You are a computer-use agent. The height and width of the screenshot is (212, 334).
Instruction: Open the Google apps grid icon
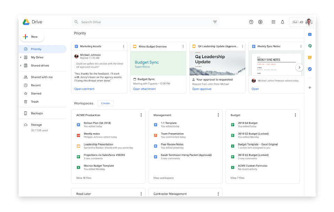273,22
